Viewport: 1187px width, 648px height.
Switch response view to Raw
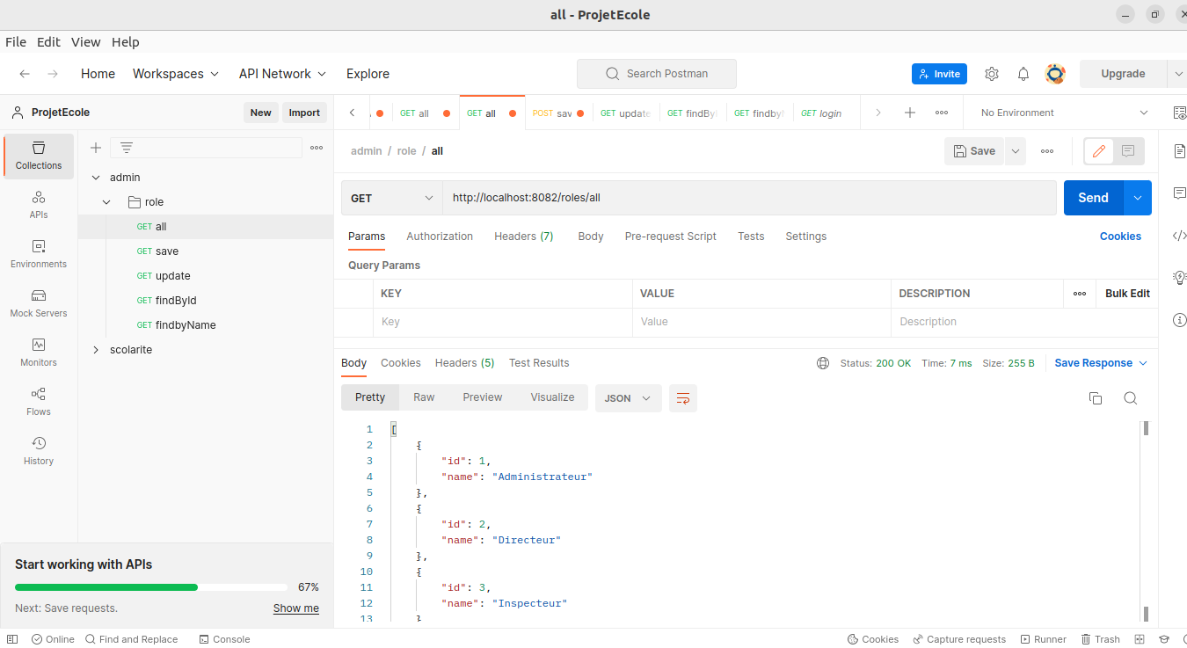tap(424, 397)
